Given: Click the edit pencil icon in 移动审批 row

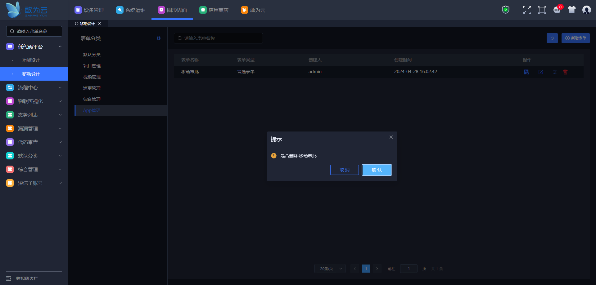Looking at the screenshot, I should [541, 72].
